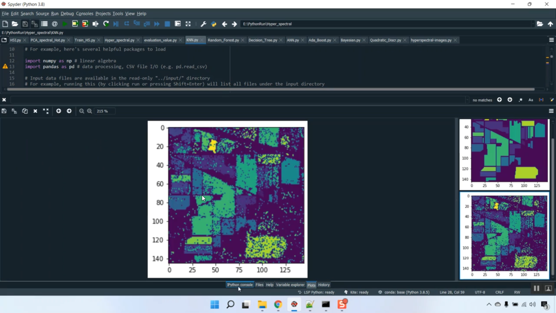Toggle whole words search option

pyautogui.click(x=541, y=100)
